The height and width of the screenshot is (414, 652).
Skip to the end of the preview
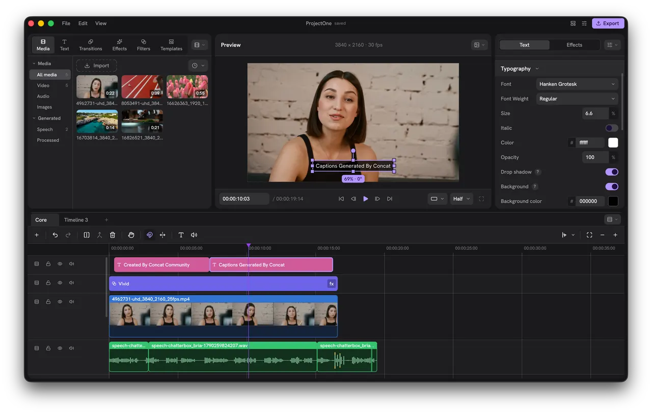[390, 199]
